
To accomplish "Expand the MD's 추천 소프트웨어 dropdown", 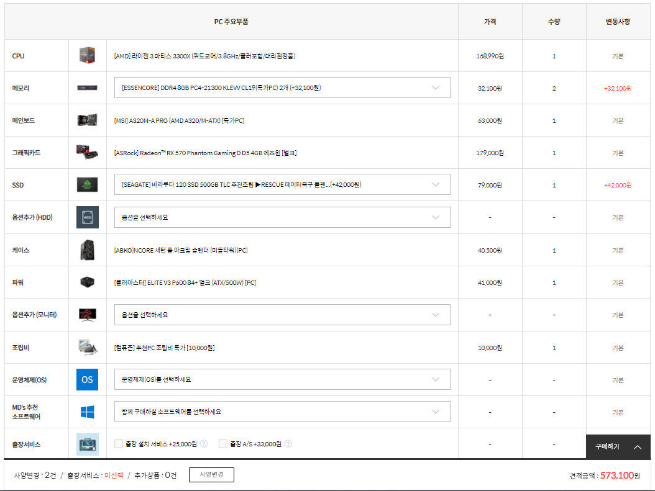I will coord(282,412).
